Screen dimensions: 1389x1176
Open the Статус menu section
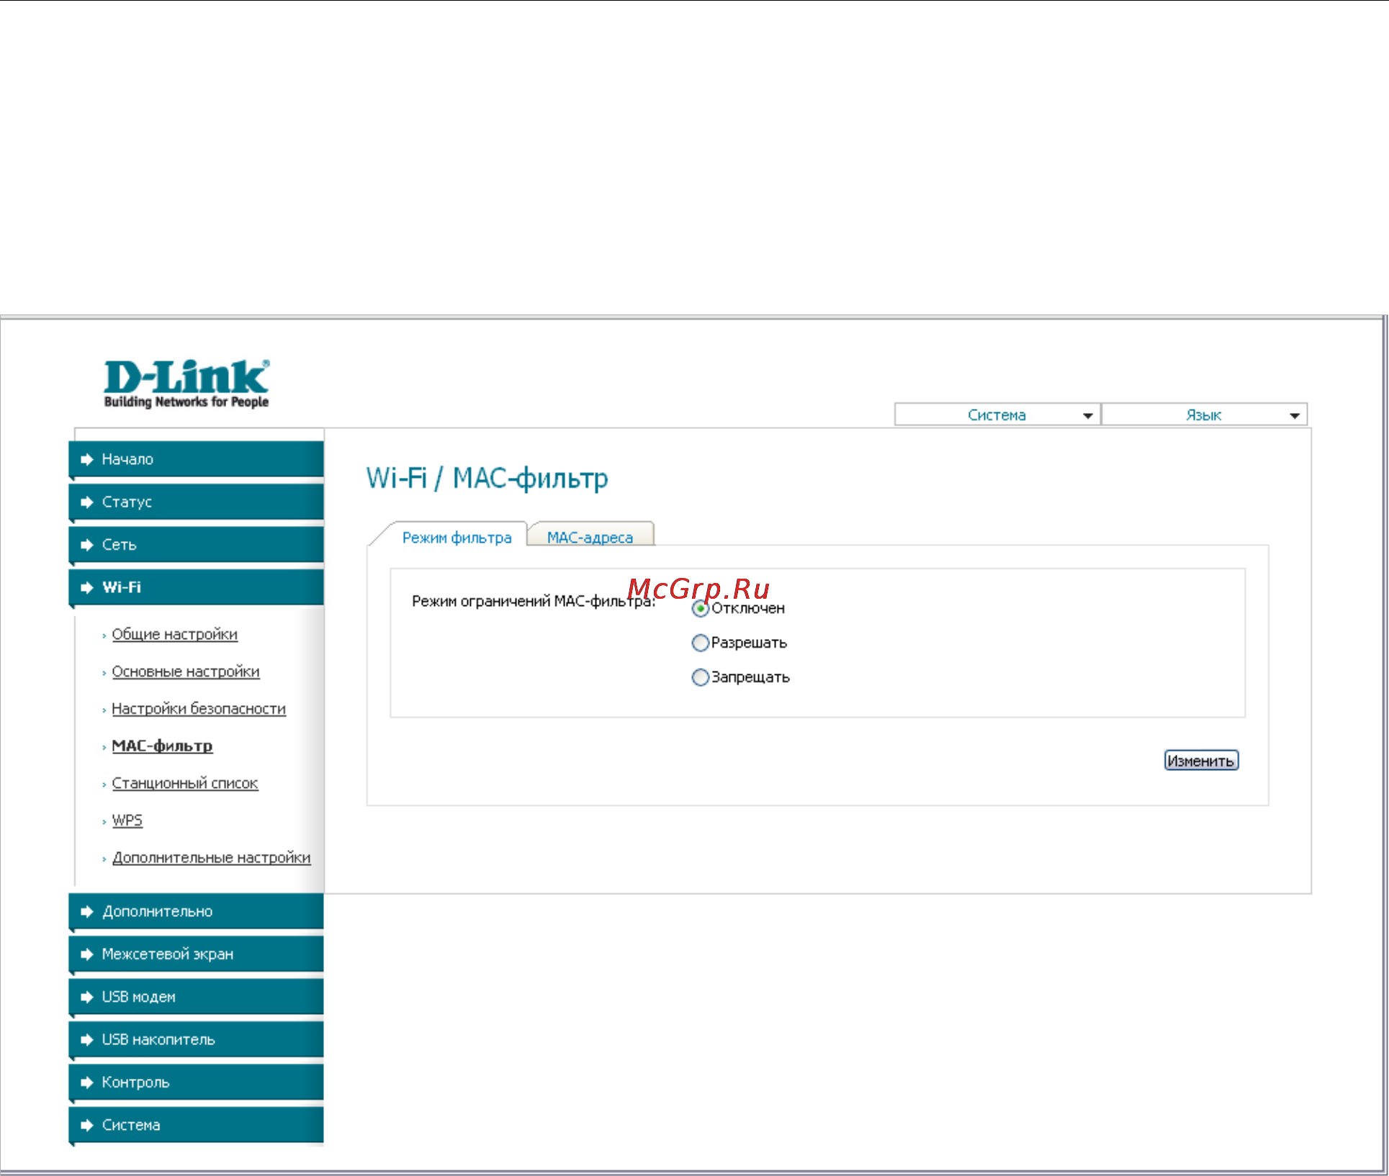click(x=196, y=502)
